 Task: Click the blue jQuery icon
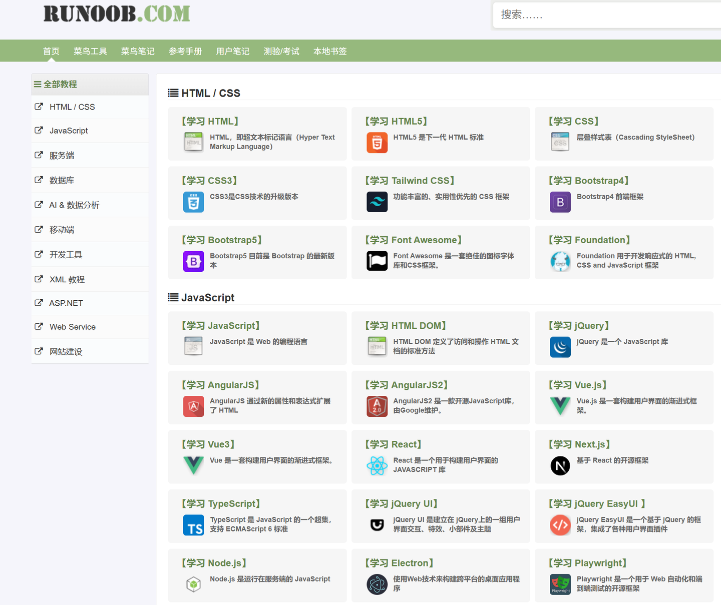pyautogui.click(x=560, y=347)
